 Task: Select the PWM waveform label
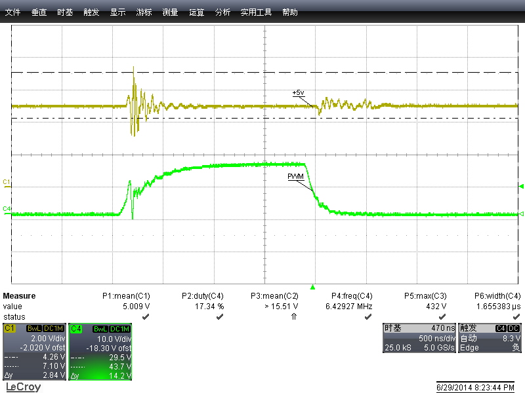click(x=295, y=176)
